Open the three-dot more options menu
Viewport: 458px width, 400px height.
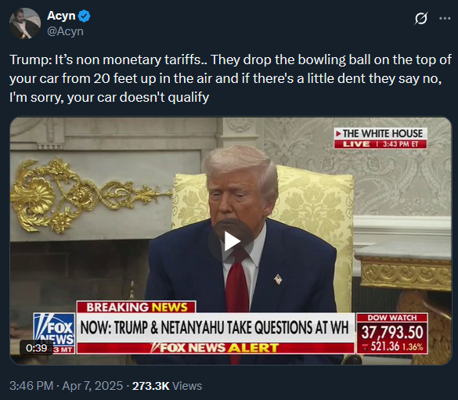(445, 18)
